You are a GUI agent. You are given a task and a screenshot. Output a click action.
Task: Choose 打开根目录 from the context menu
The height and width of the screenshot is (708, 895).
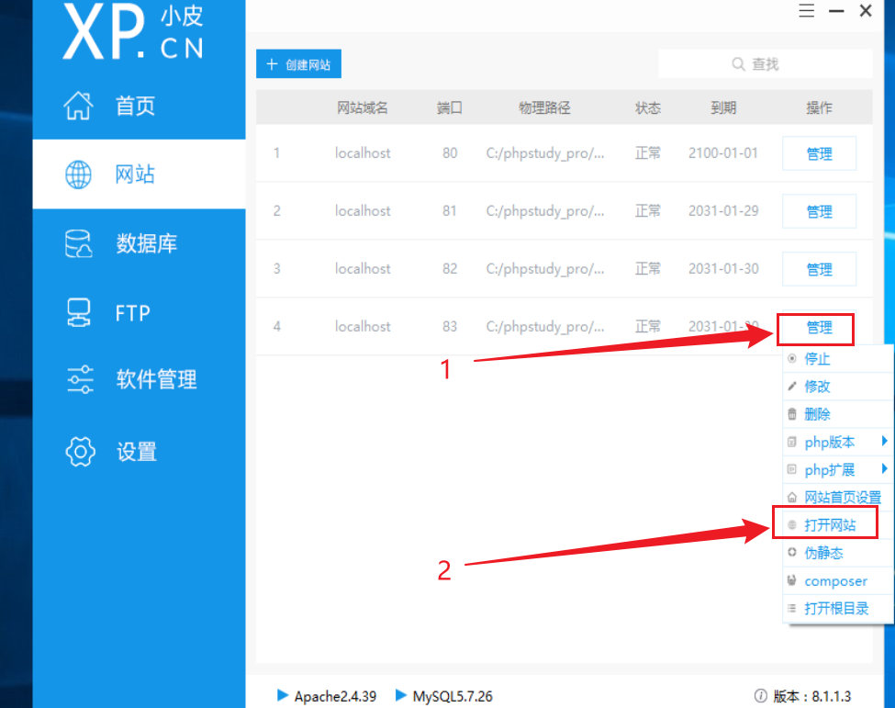coord(837,609)
